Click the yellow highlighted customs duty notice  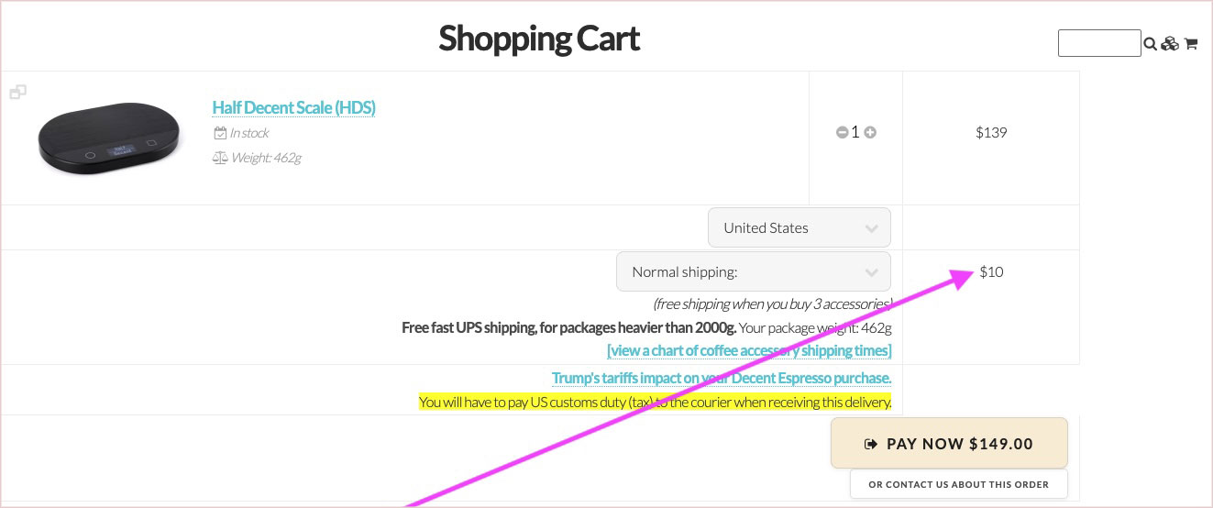coord(655,402)
